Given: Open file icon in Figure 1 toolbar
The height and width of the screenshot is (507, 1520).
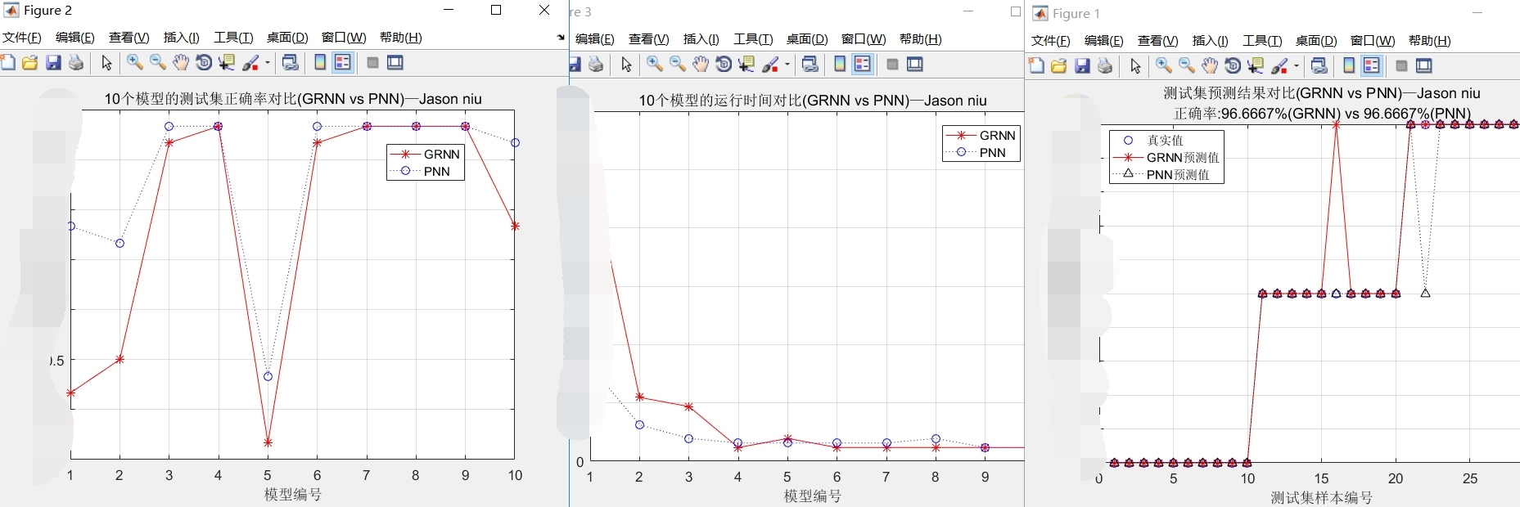Looking at the screenshot, I should point(1059,66).
